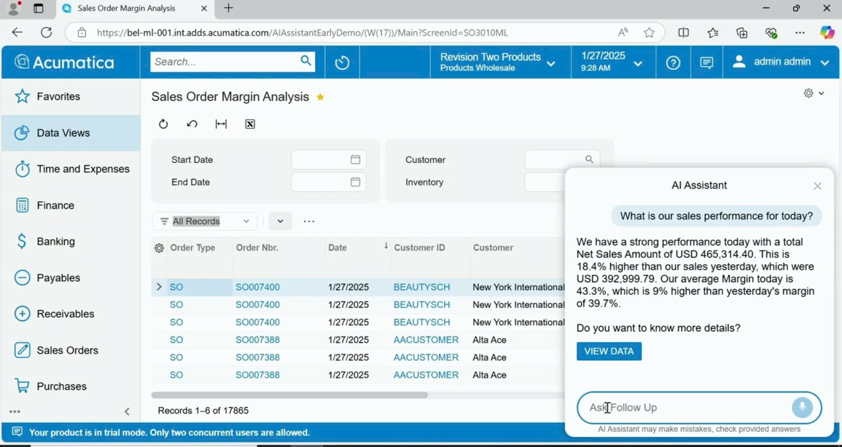Click the Sales Orders pencil icon
This screenshot has width=842, height=447.
22,350
